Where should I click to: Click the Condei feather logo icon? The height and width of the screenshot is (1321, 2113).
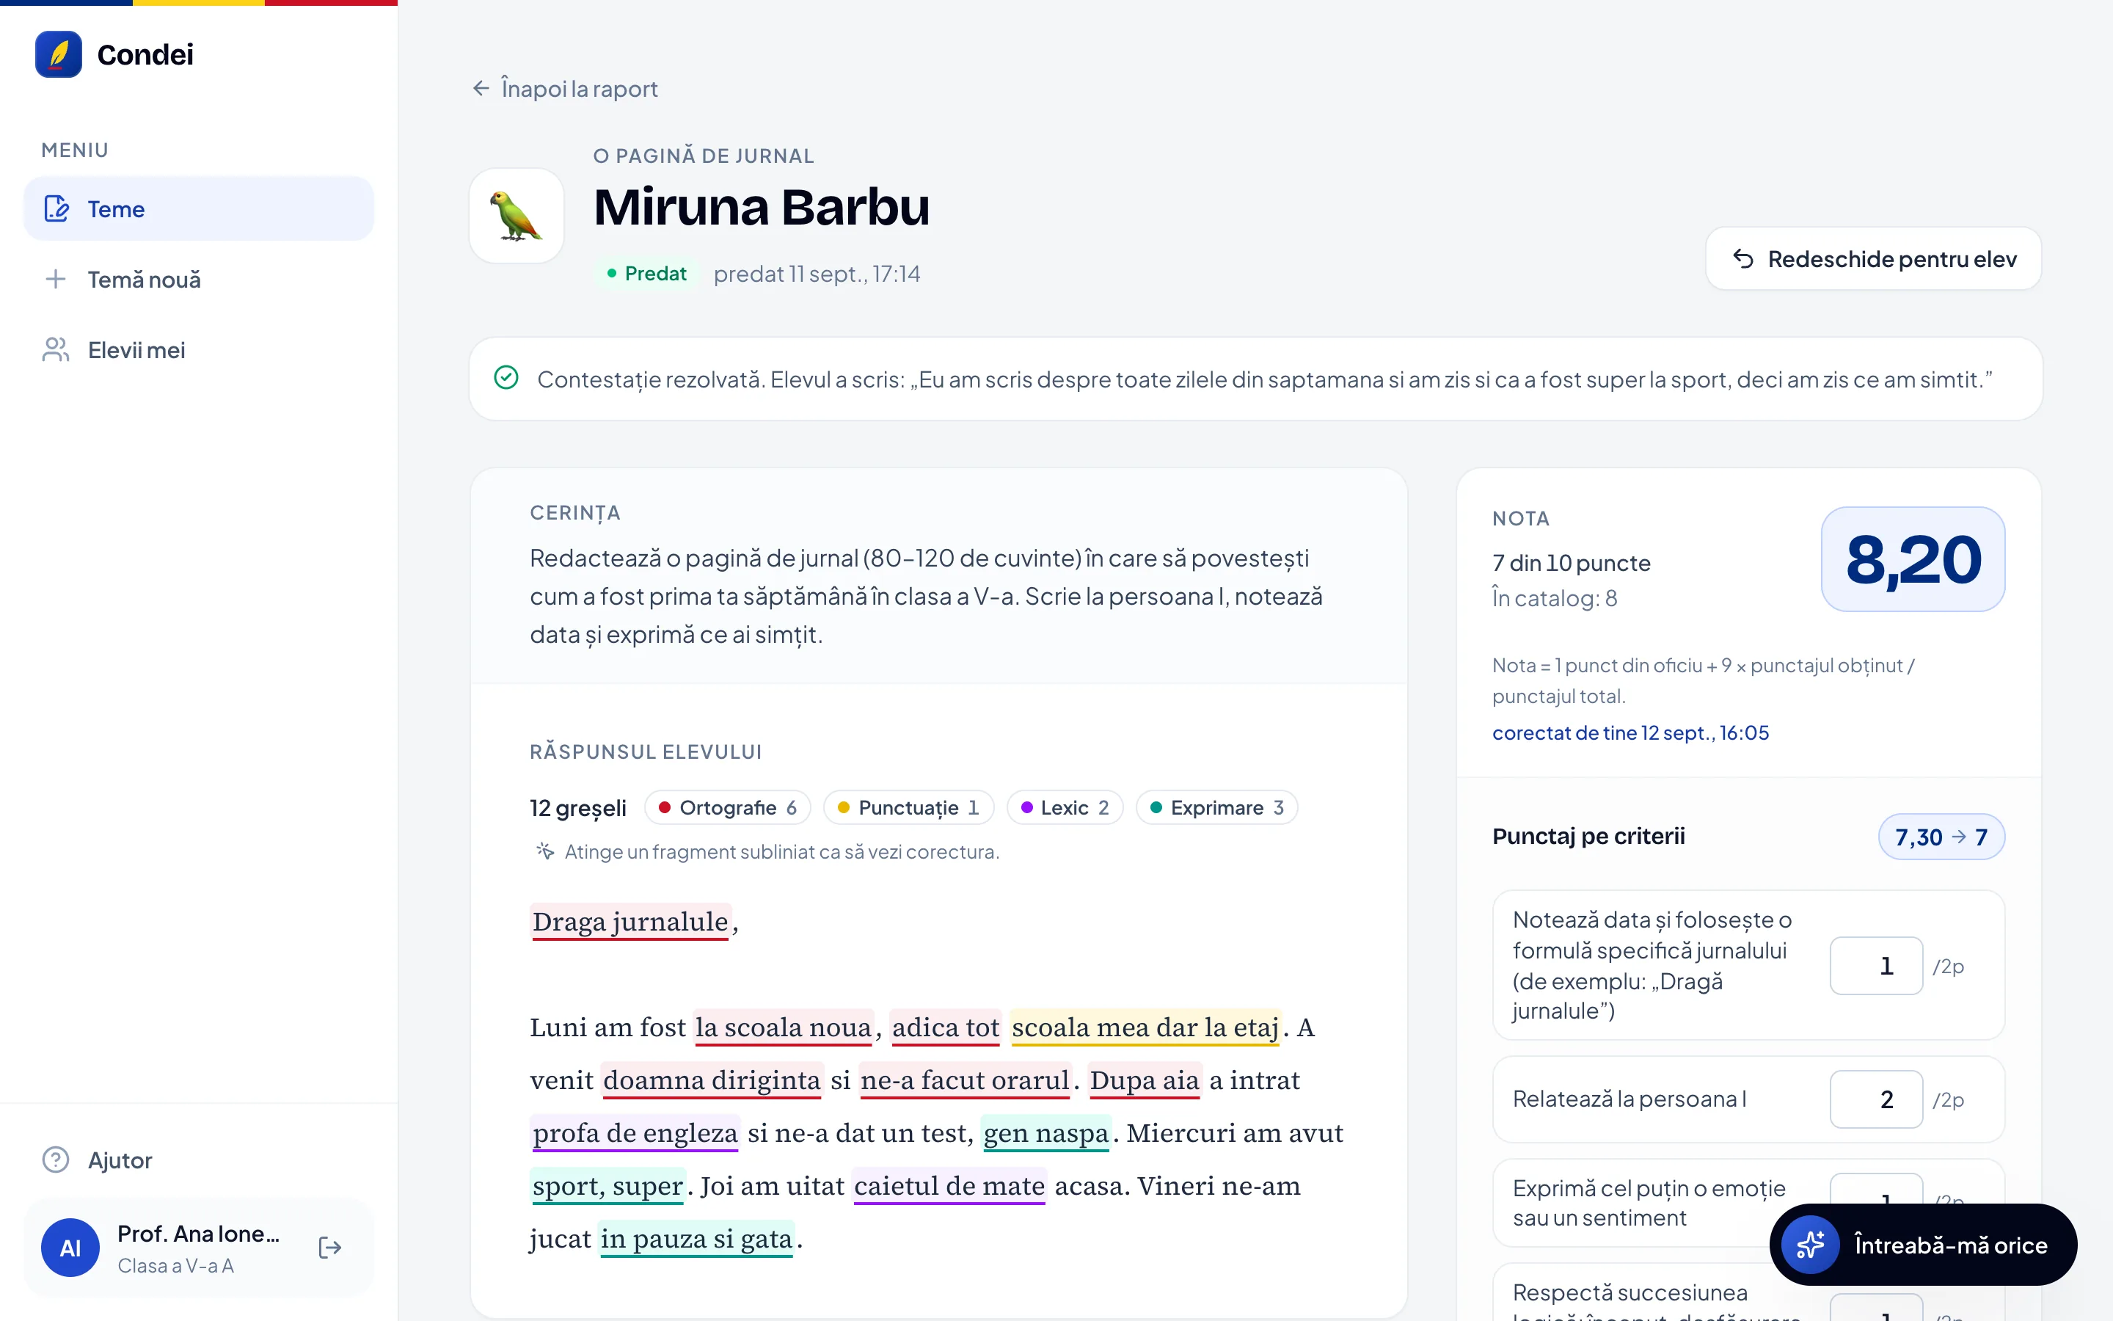click(59, 54)
